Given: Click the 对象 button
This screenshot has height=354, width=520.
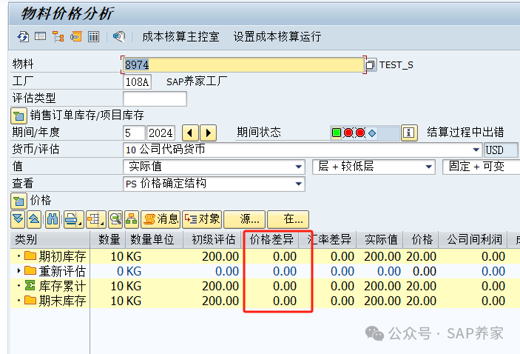Looking at the screenshot, I should pos(202,219).
